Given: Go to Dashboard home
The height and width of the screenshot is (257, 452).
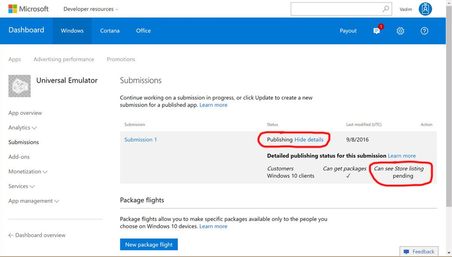Looking at the screenshot, I should click(26, 30).
